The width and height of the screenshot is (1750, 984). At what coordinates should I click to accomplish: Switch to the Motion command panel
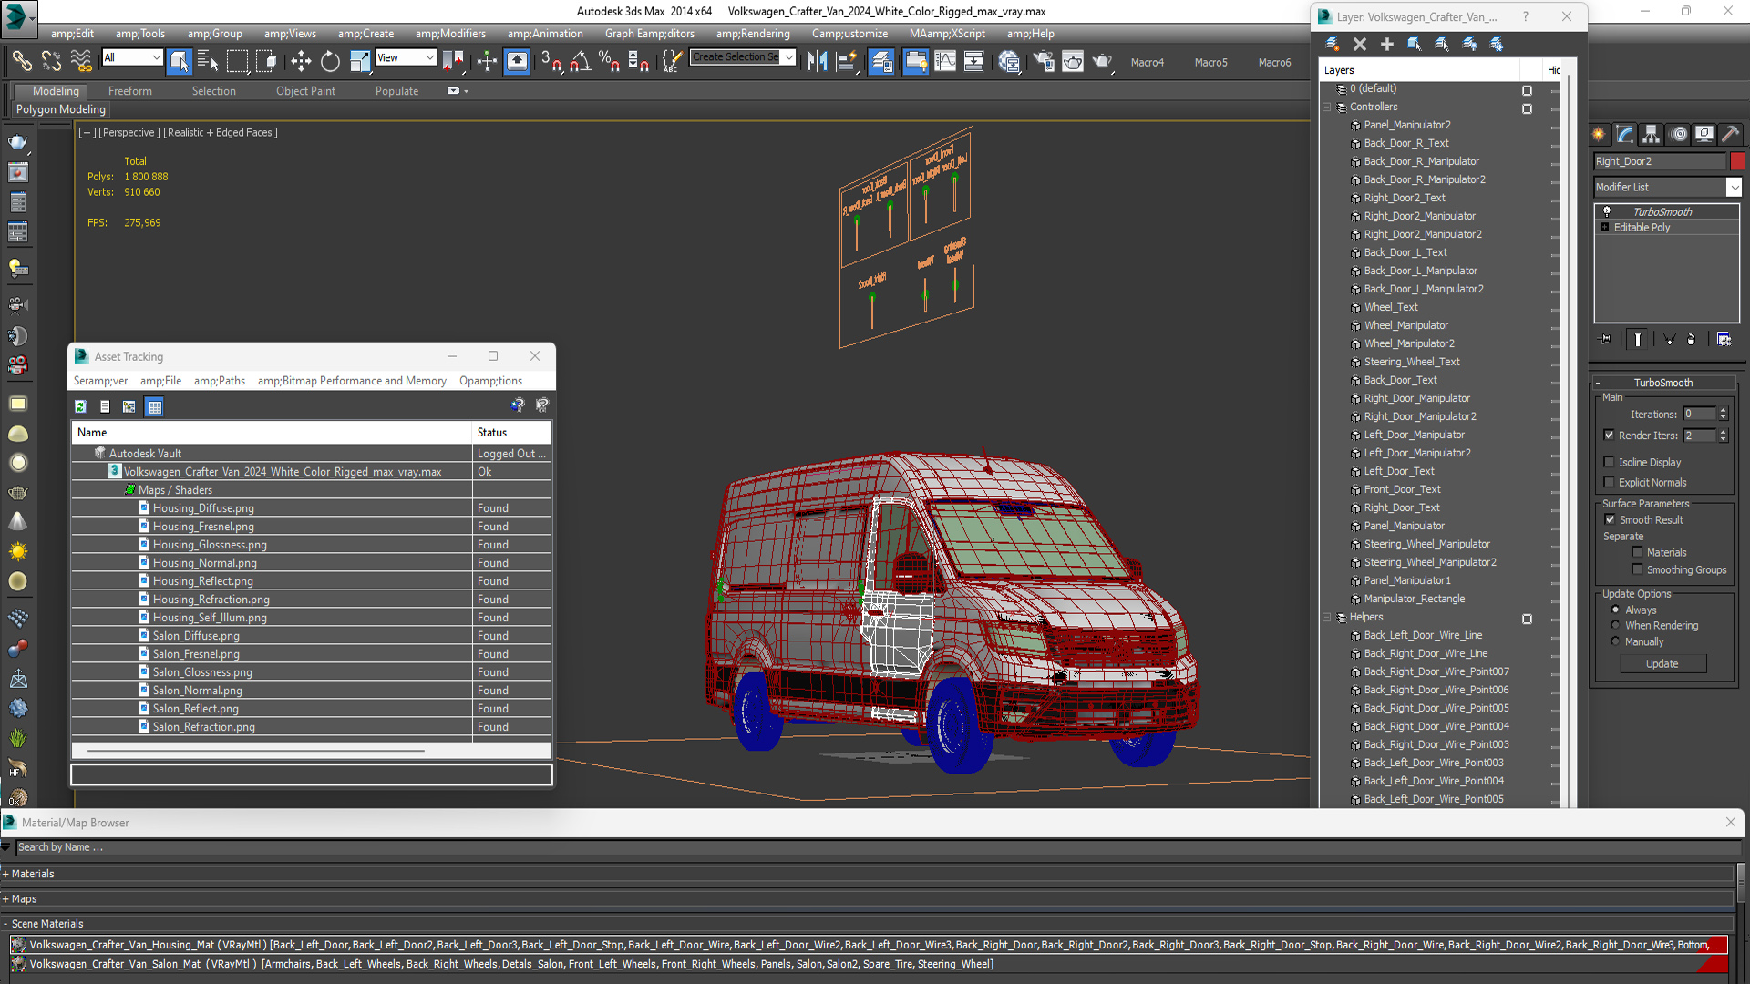1678,135
